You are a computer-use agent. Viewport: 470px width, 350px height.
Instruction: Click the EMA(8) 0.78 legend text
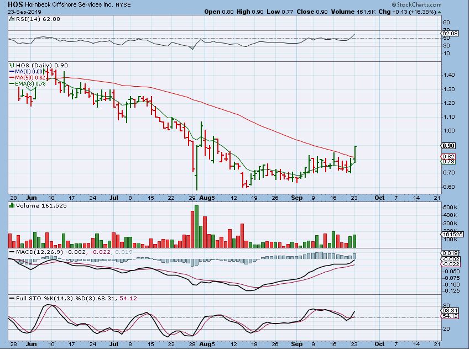click(x=30, y=84)
